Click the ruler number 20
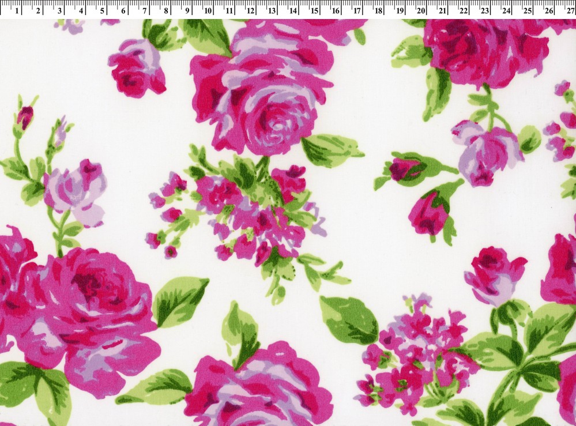The width and height of the screenshot is (576, 426). 421,10
